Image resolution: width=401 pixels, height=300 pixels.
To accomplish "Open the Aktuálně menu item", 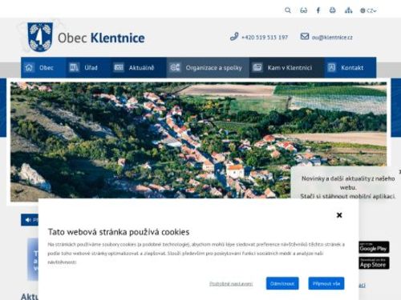I will tap(139, 67).
